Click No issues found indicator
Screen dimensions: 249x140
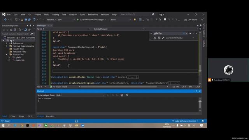[x=58, y=87]
